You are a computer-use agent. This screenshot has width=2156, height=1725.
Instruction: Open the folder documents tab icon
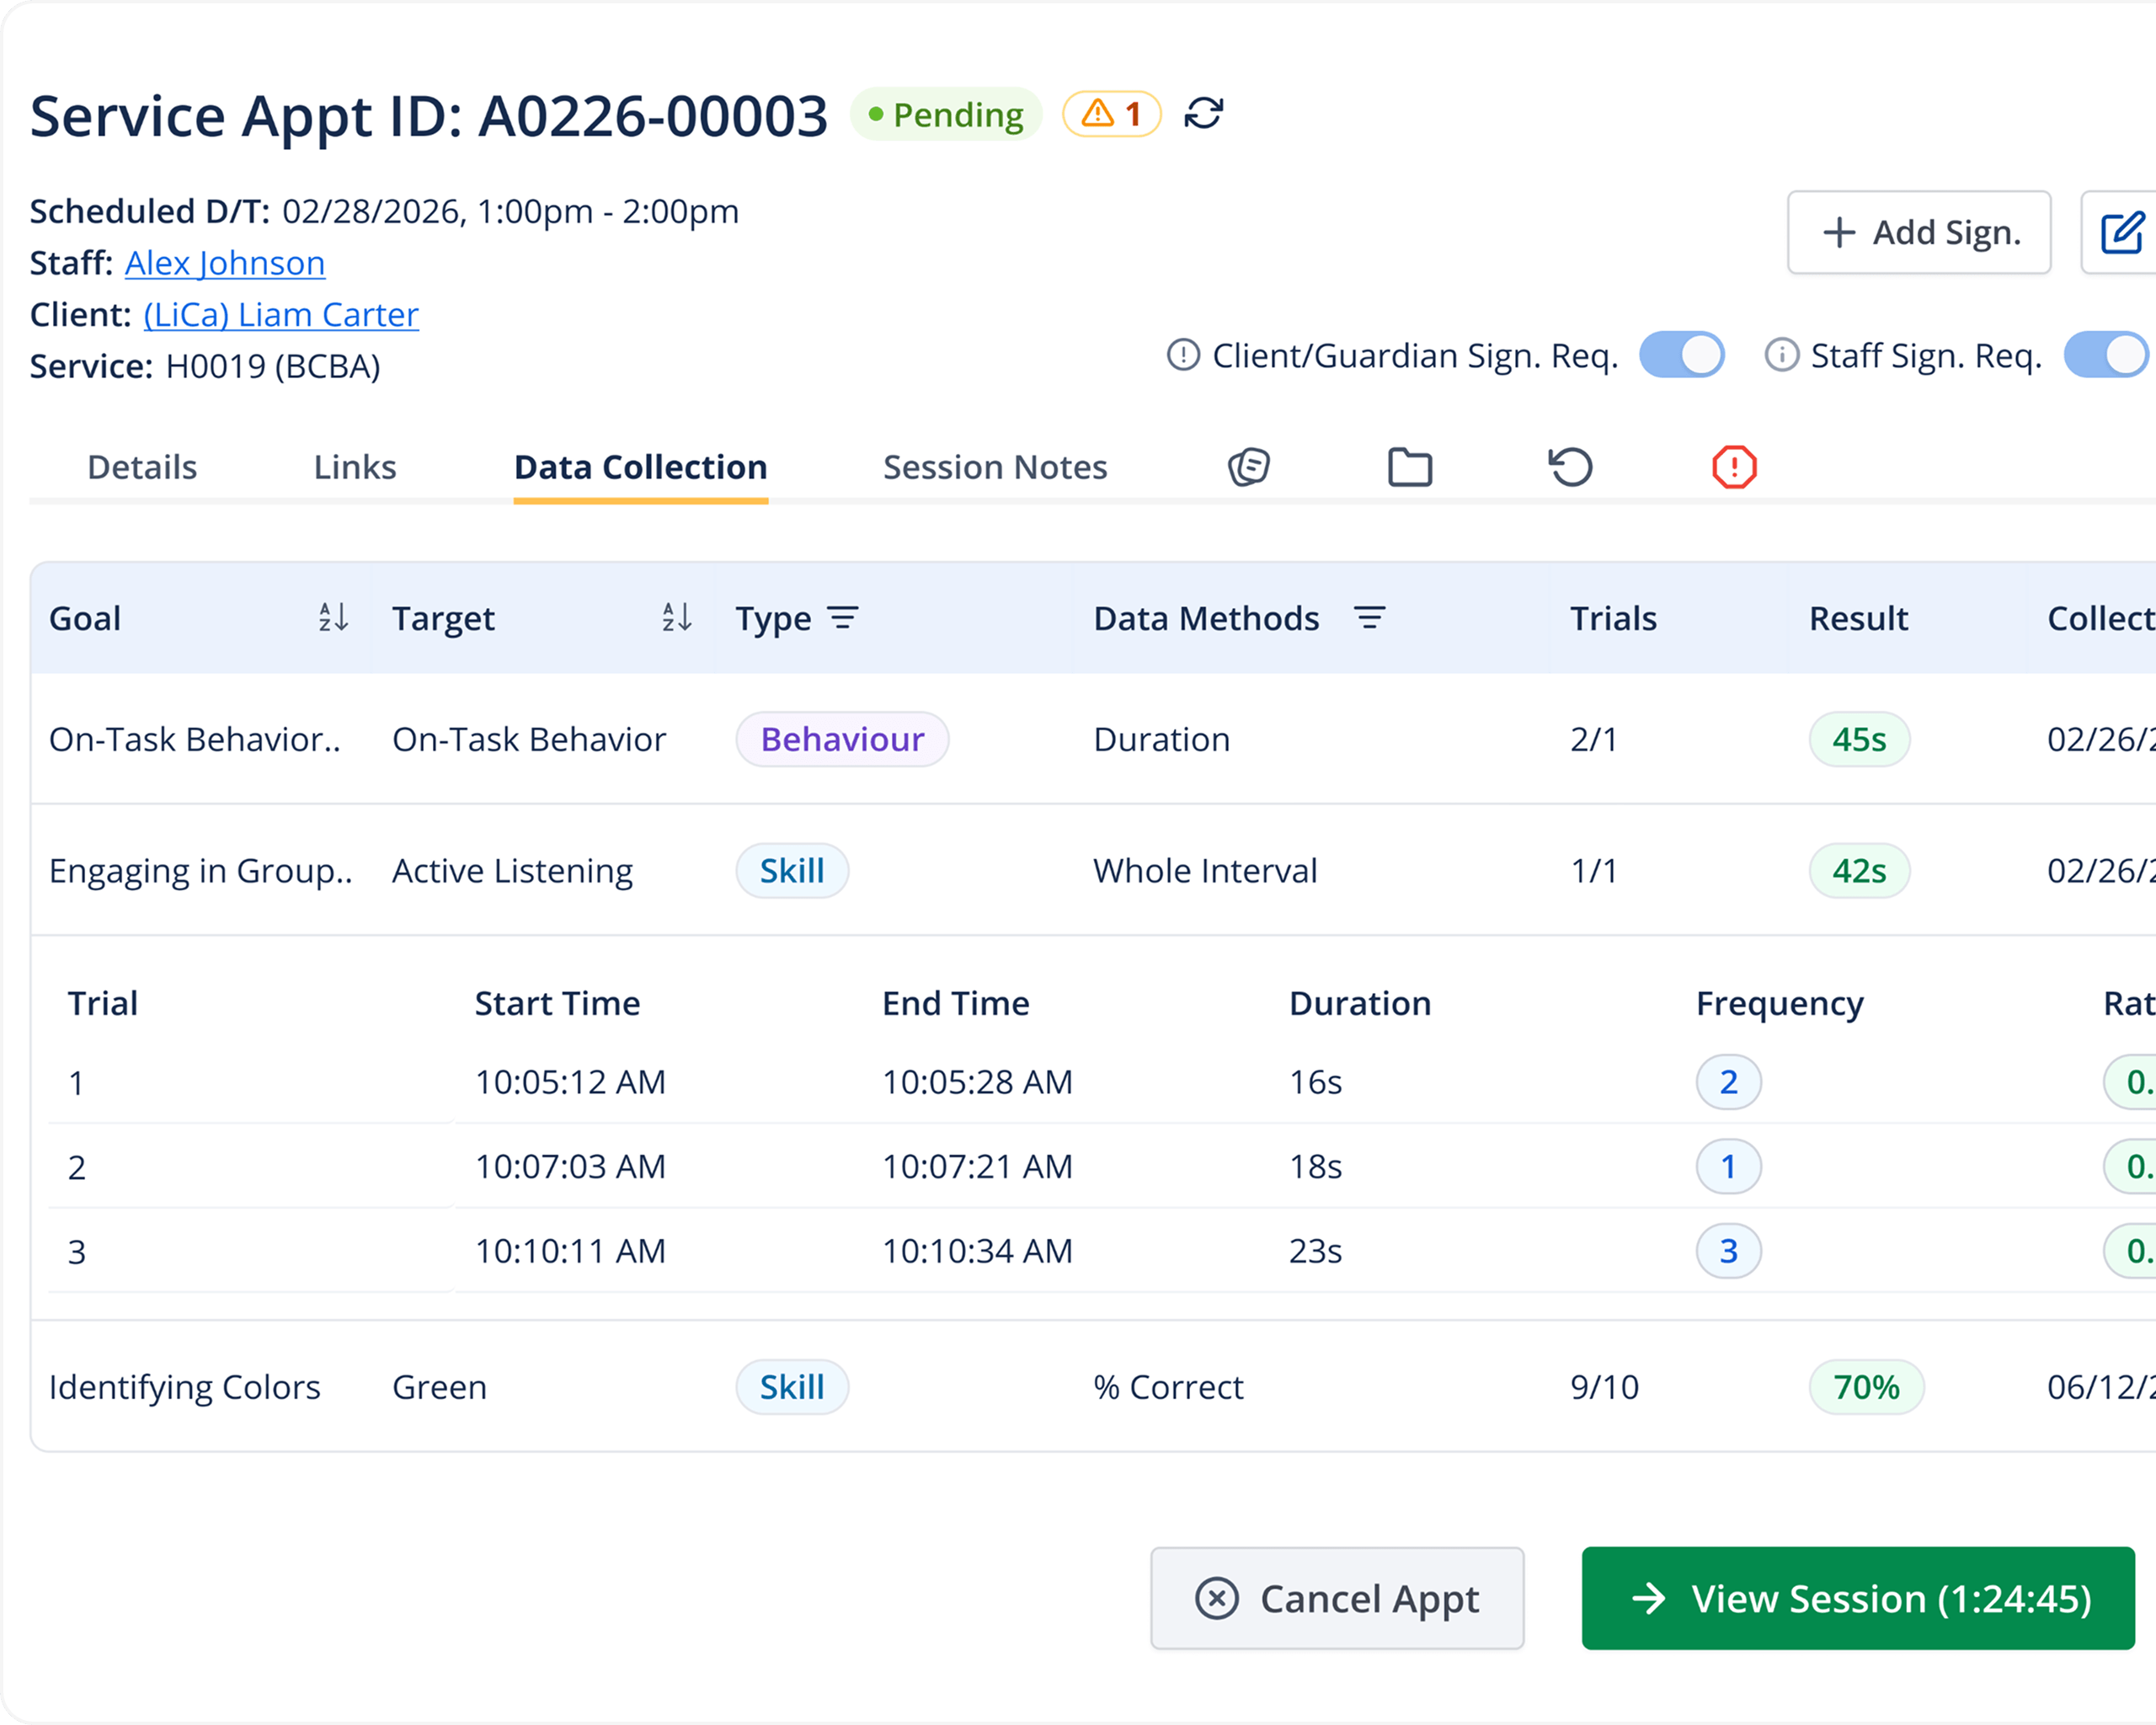pos(1410,467)
